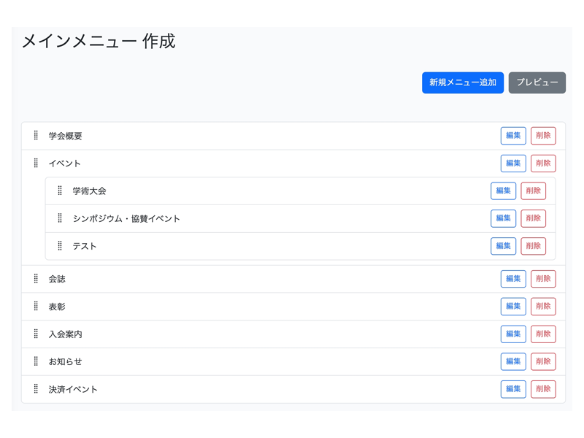This screenshot has width=584, height=438.
Task: Click the drag handle next to イベント
Action: [36, 164]
